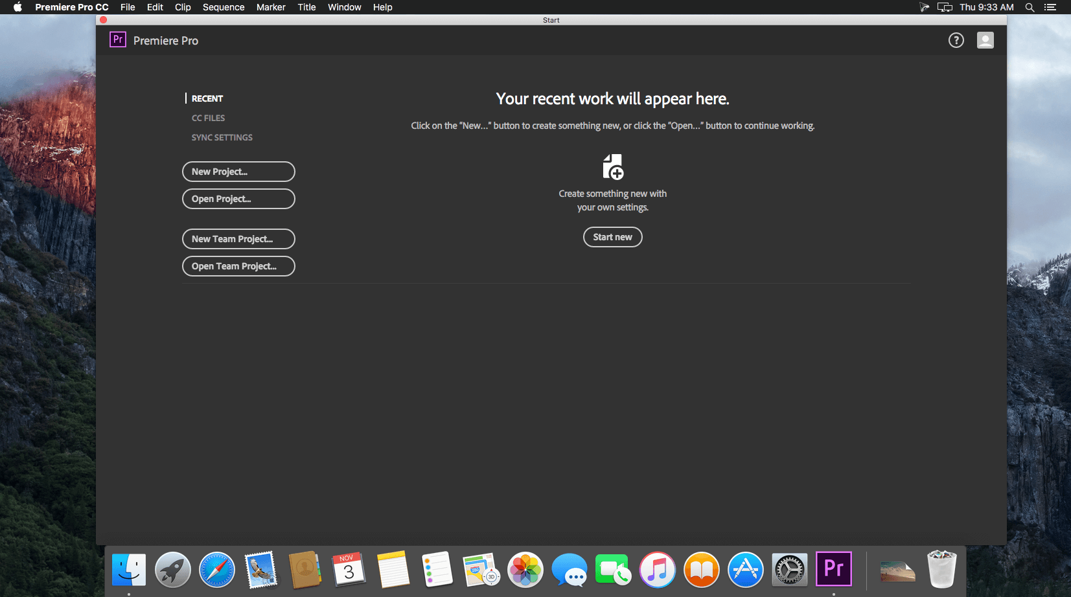The image size is (1071, 597).
Task: Click the Start new button
Action: click(613, 237)
